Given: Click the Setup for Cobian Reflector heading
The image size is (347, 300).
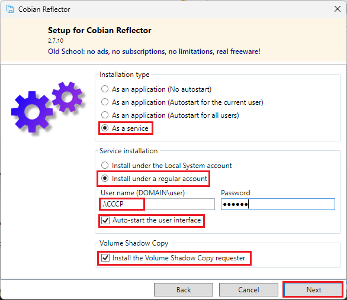Looking at the screenshot, I should click(99, 30).
